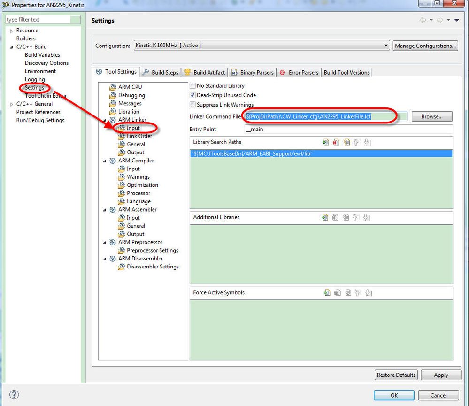Click the Manage Configurations button

(425, 46)
